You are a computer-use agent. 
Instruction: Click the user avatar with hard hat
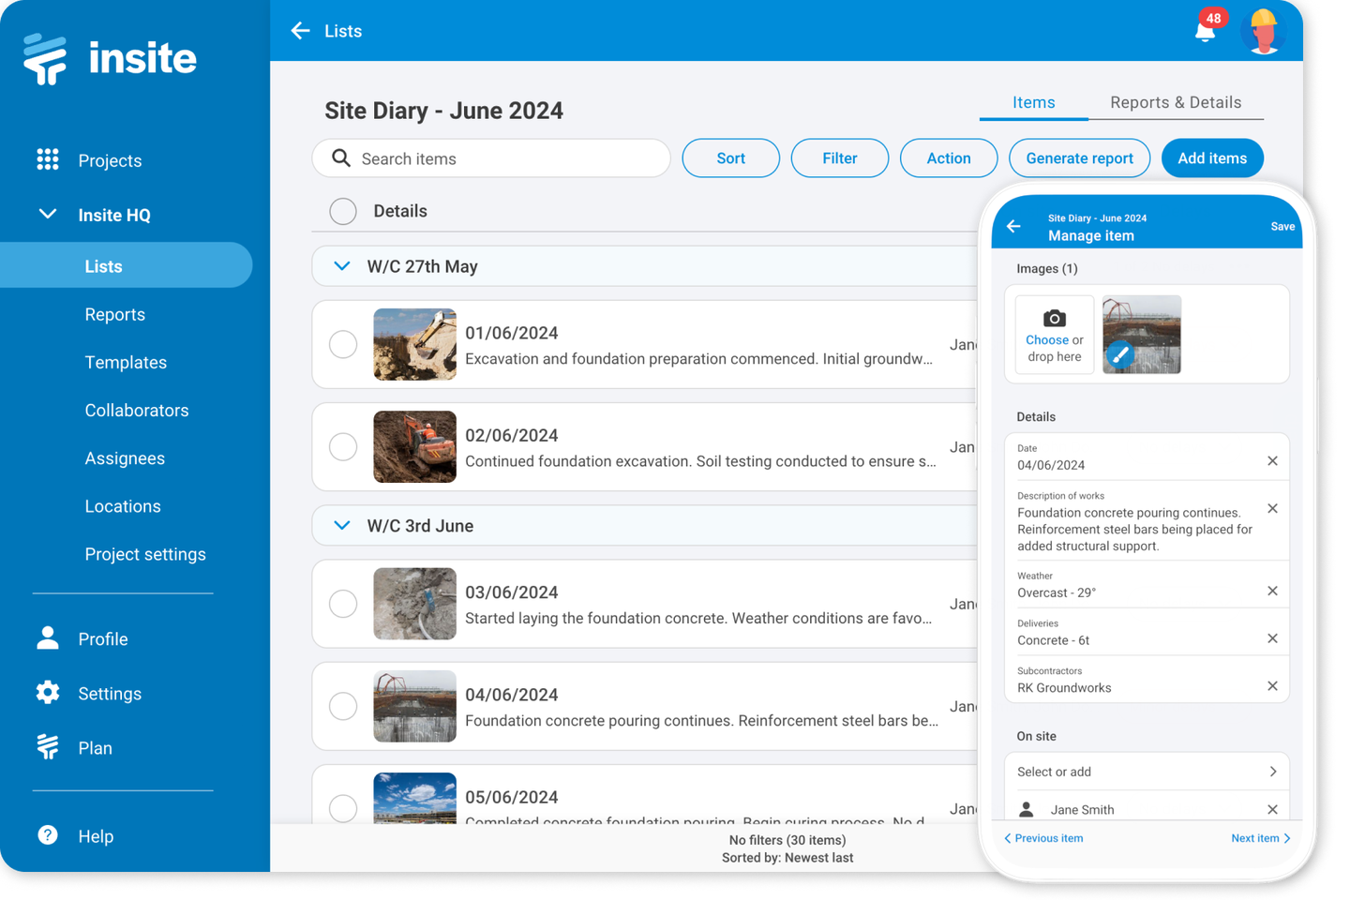1263,30
